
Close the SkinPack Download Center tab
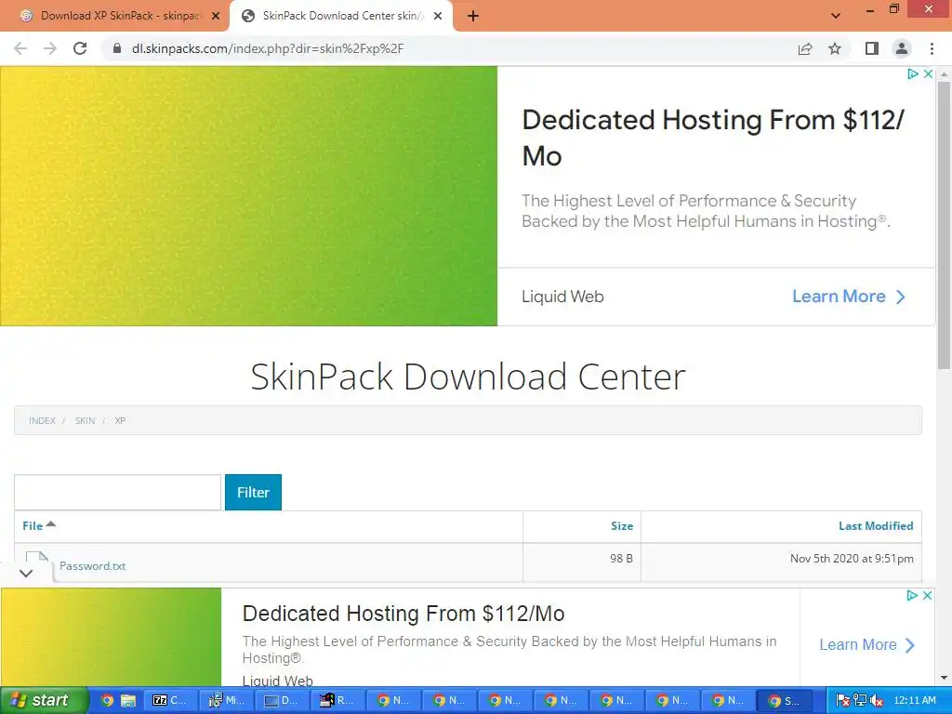tap(438, 17)
